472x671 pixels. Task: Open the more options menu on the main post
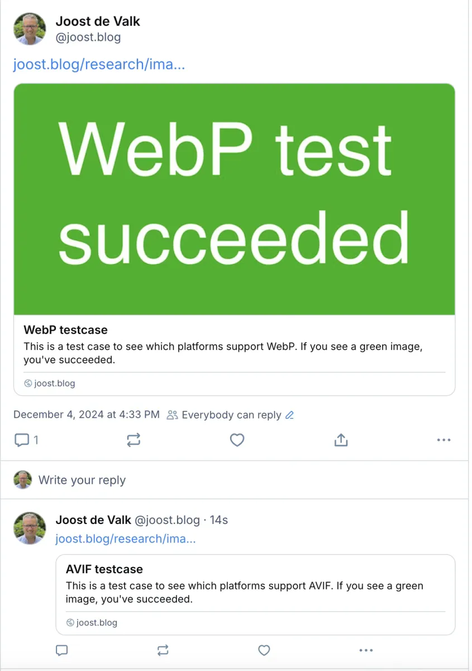(444, 440)
